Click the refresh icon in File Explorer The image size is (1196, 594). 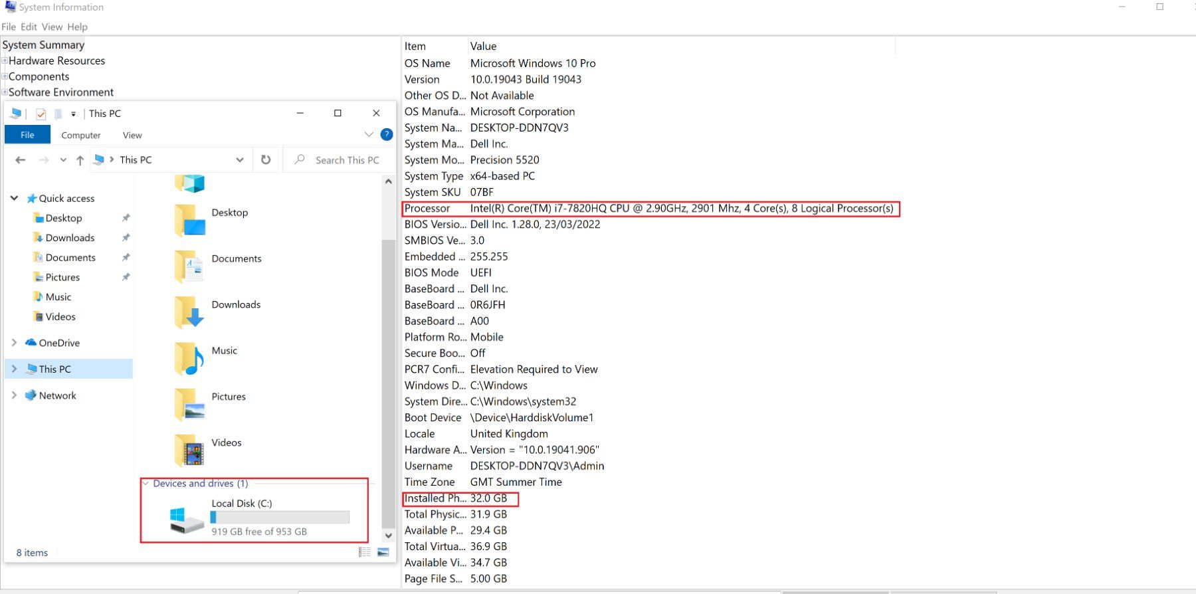coord(266,159)
